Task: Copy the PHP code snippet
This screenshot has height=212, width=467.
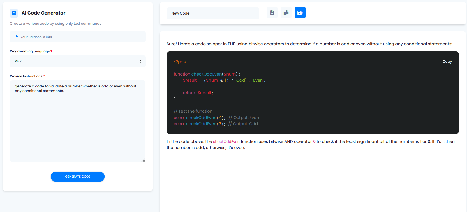Action: point(447,62)
